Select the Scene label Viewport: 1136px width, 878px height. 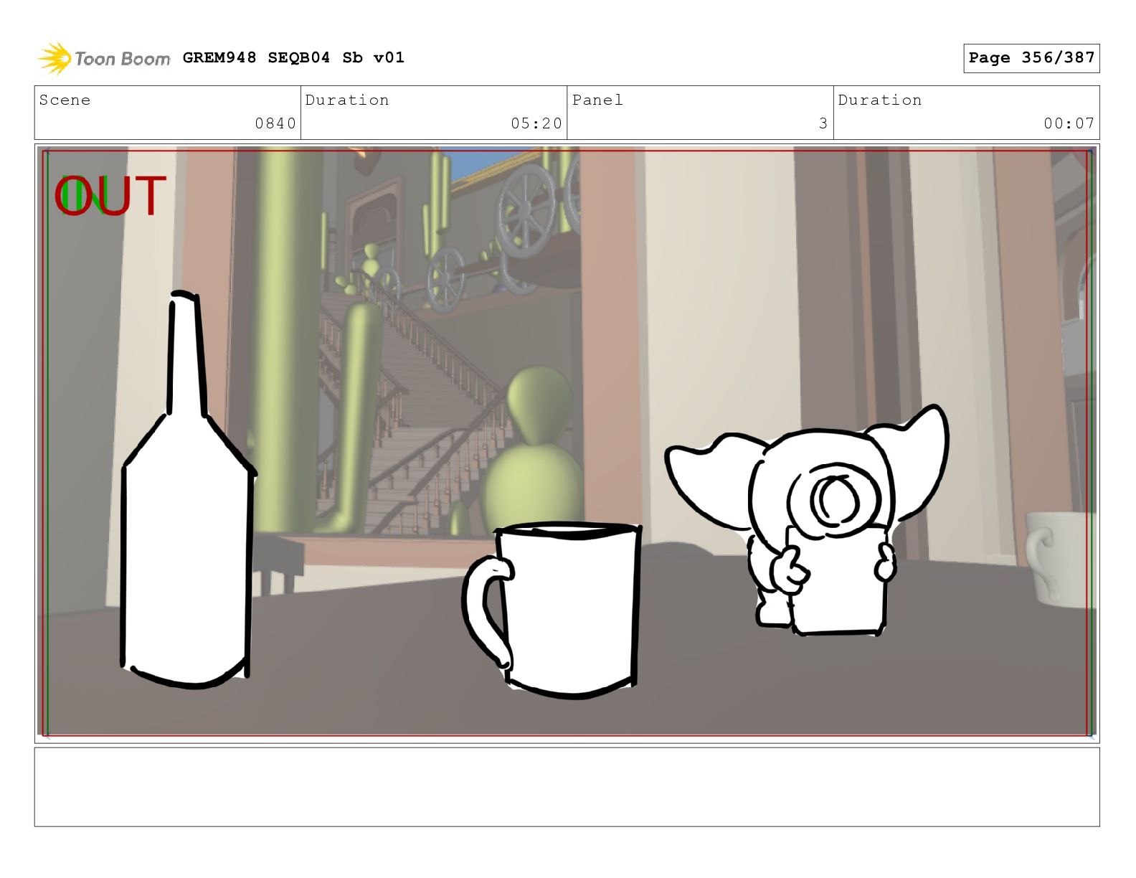[x=65, y=100]
